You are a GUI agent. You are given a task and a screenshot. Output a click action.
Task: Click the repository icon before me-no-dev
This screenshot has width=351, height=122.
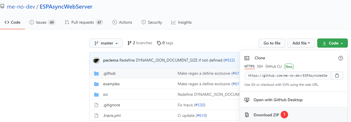[x=2, y=6]
